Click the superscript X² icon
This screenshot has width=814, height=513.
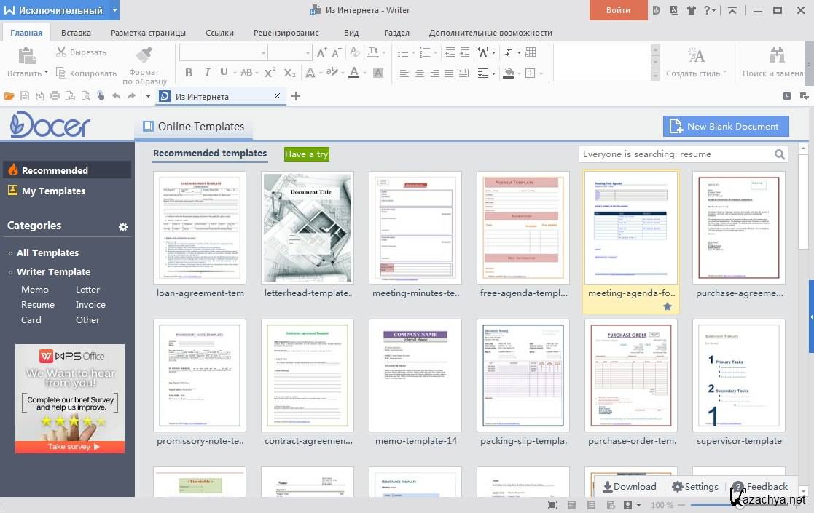coord(270,73)
